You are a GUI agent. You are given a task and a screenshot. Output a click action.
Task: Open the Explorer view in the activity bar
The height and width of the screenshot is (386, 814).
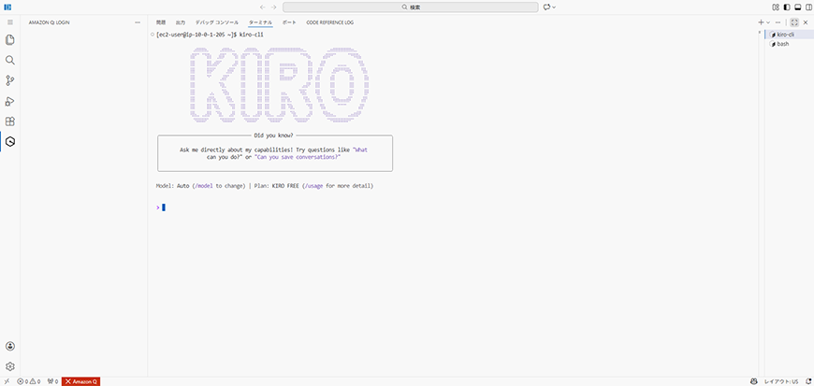10,40
